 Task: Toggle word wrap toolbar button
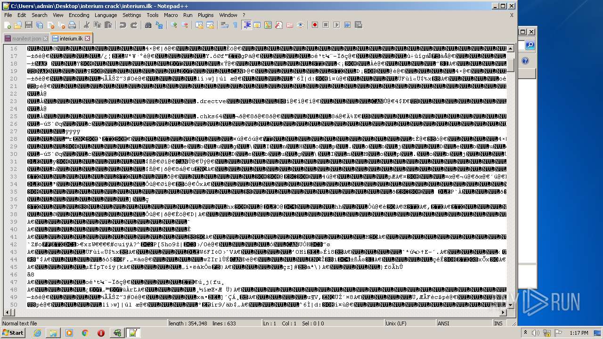(224, 25)
